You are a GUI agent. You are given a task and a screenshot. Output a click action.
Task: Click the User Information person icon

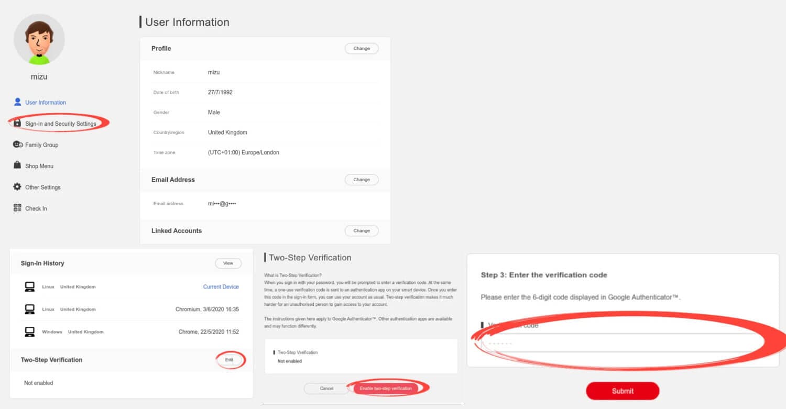click(x=17, y=102)
